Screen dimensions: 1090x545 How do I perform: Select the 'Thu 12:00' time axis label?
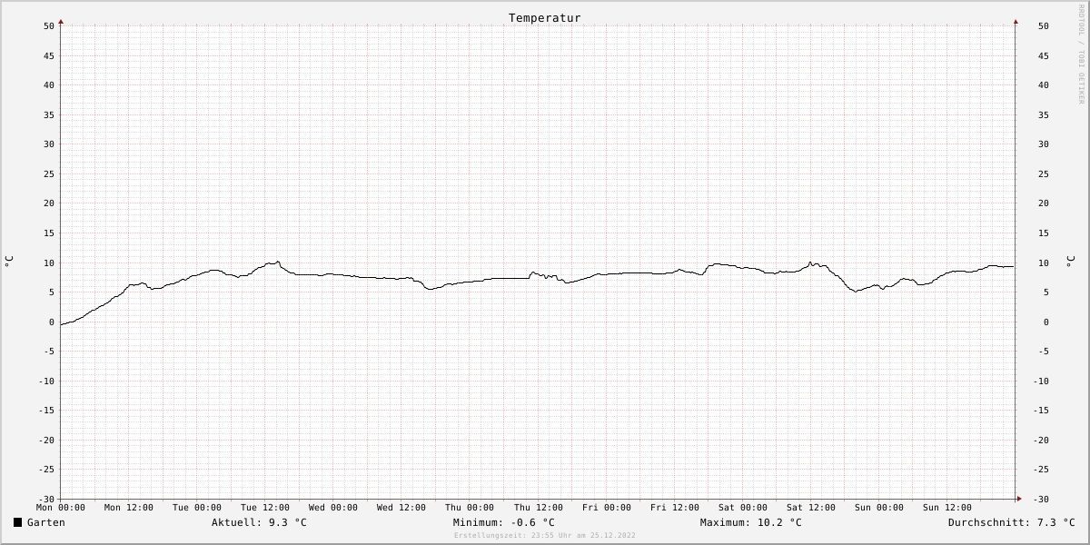539,508
